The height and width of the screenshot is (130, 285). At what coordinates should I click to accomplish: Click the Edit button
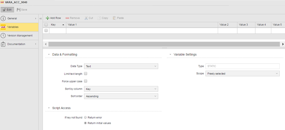[x=7, y=10]
